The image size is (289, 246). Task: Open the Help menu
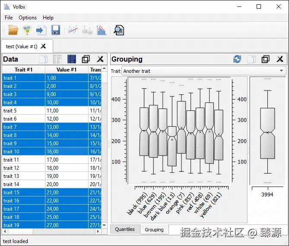48,18
